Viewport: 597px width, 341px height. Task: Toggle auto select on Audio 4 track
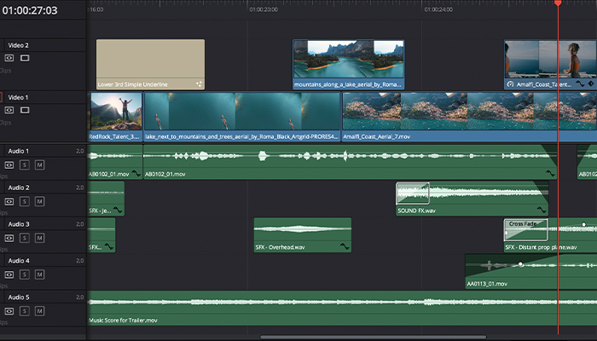(9, 275)
